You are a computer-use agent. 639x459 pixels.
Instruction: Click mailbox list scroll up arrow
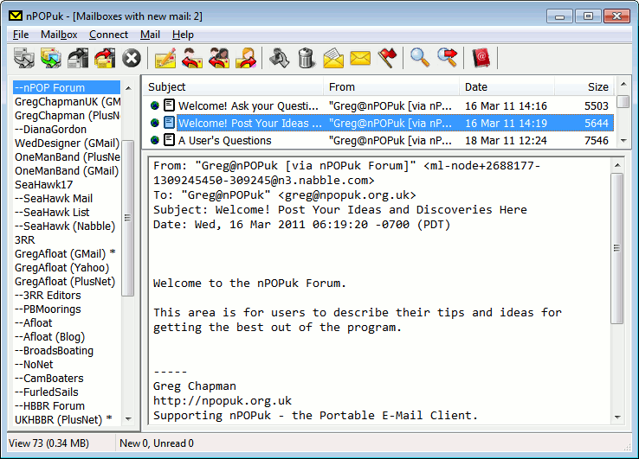[x=128, y=88]
